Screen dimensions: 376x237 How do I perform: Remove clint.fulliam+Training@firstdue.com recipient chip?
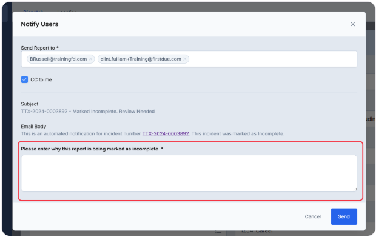tap(184, 59)
